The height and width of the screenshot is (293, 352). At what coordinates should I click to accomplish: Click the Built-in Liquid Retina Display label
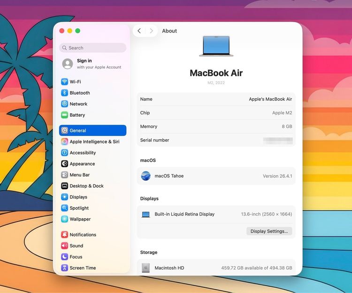coord(184,214)
